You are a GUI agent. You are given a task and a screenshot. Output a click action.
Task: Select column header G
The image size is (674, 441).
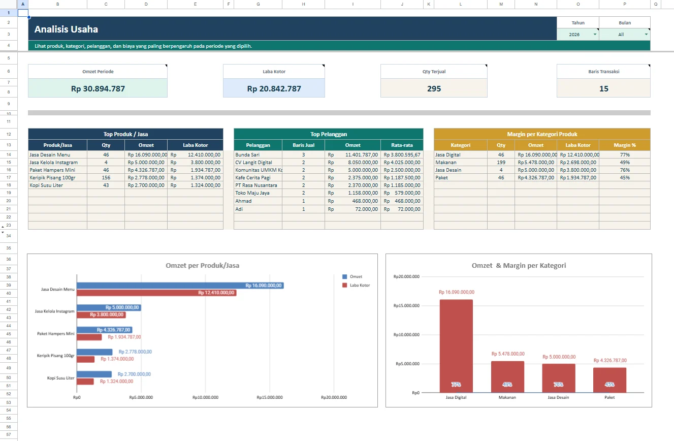click(x=258, y=4)
